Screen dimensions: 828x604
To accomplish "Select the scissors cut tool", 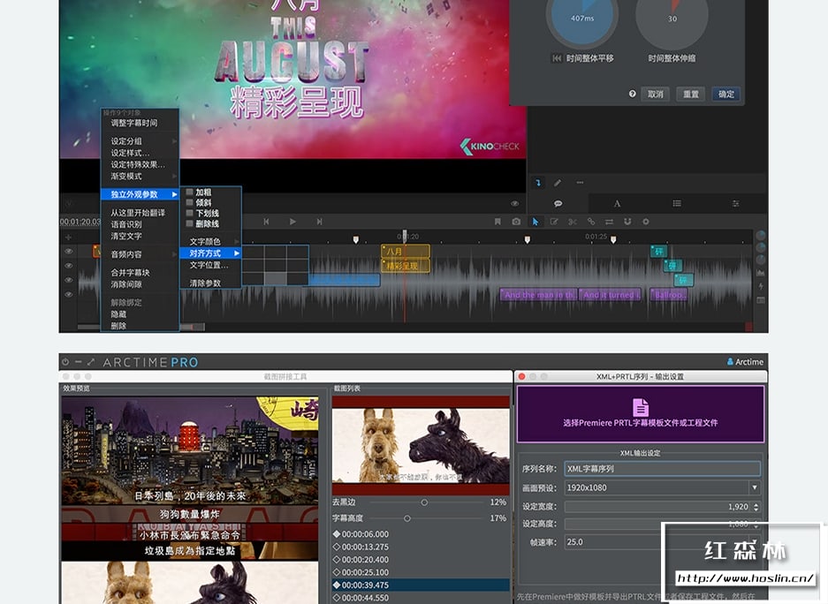I will point(573,222).
